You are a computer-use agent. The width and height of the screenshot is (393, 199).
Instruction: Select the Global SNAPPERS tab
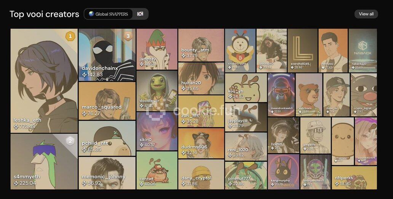108,14
